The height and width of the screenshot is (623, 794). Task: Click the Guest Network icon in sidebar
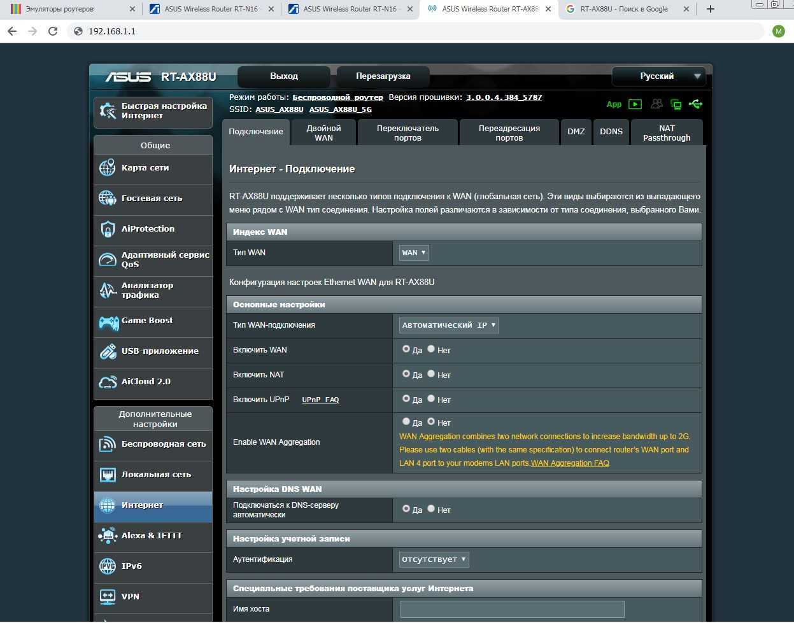(x=107, y=199)
